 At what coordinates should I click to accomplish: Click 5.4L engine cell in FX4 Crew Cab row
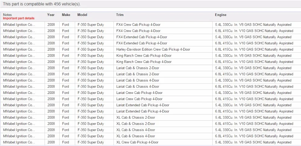[257, 25]
